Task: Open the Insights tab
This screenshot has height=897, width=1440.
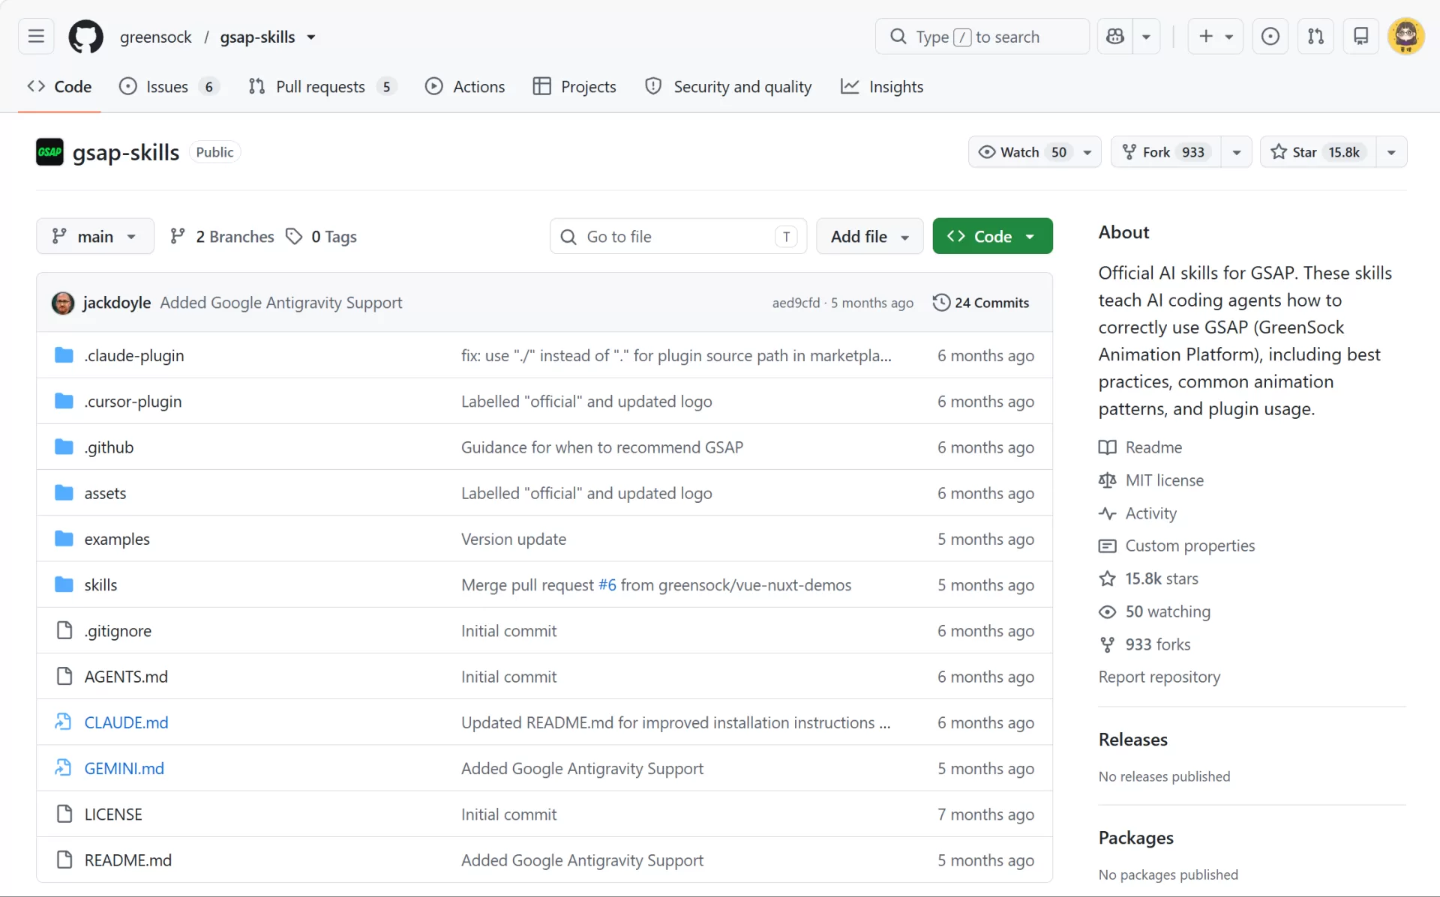Action: [882, 87]
